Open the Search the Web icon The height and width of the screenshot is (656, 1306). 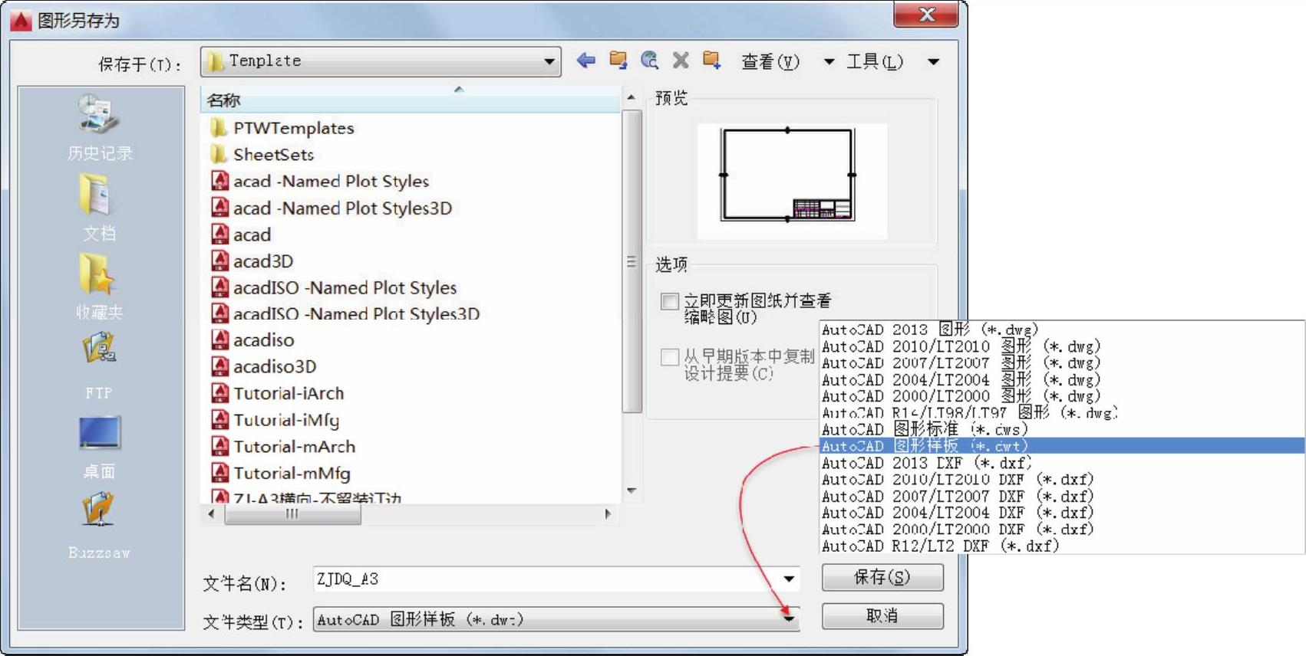point(650,60)
